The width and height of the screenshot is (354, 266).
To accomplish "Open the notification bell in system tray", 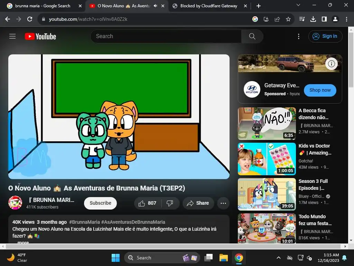I will (x=345, y=258).
